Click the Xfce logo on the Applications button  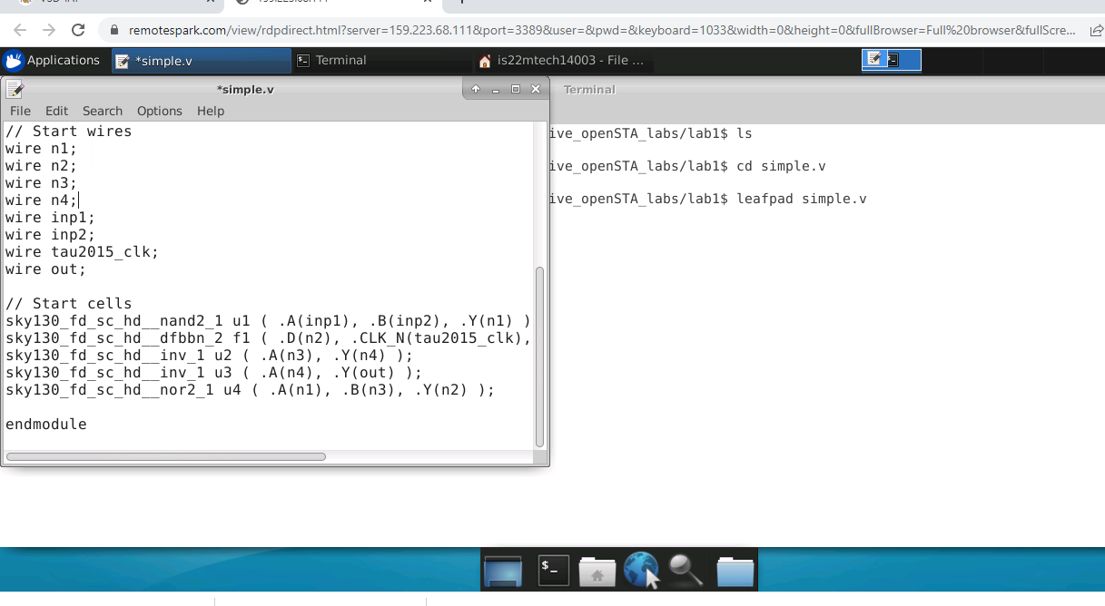click(x=13, y=60)
